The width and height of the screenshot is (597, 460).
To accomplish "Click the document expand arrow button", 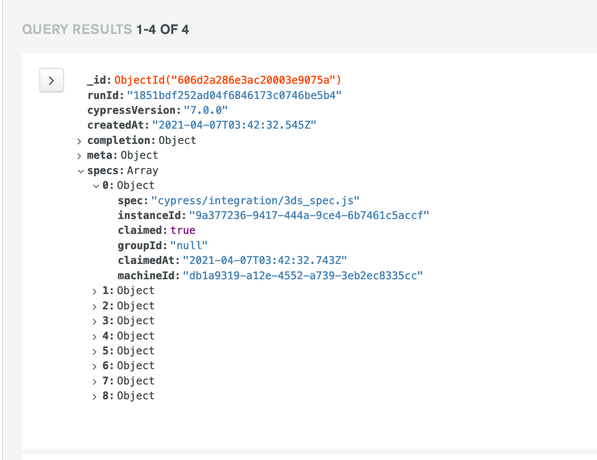I will [51, 81].
